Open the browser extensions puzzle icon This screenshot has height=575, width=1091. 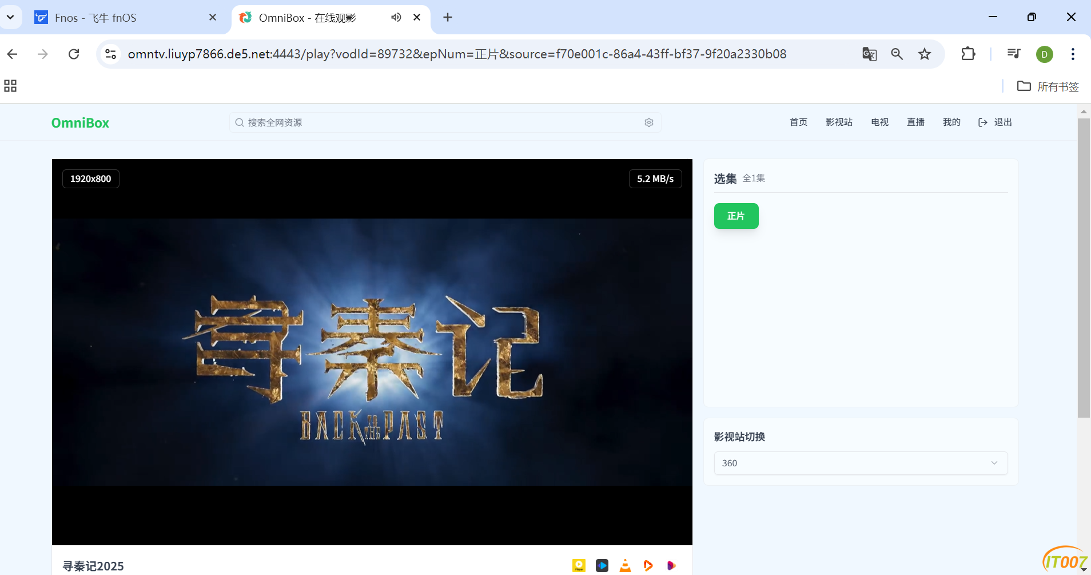pyautogui.click(x=967, y=54)
